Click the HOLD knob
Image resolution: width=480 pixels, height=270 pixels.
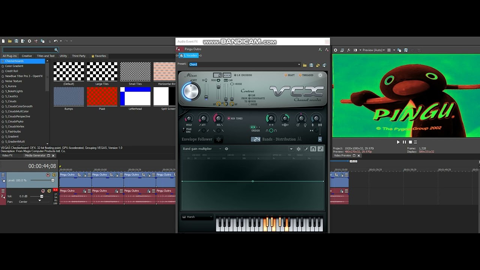(x=189, y=119)
